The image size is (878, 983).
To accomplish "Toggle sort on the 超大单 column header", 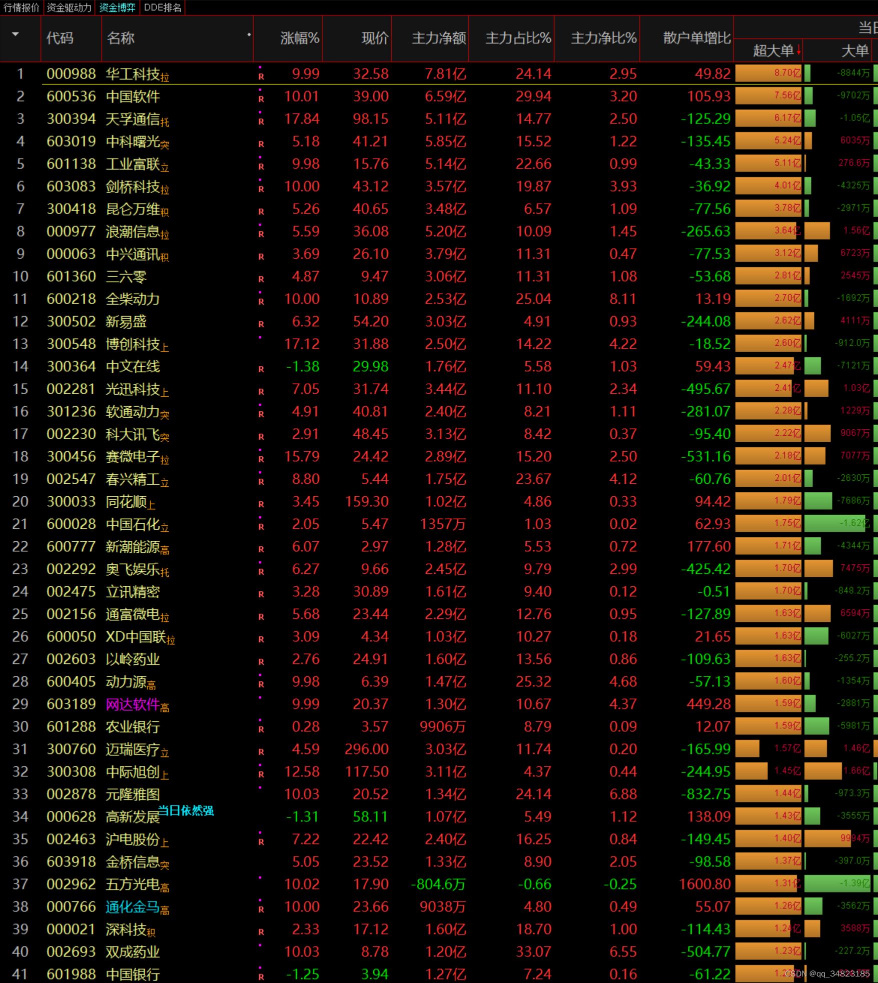I will pos(773,51).
